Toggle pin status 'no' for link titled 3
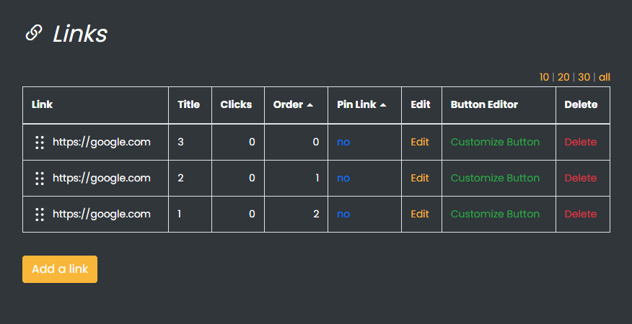Image resolution: width=632 pixels, height=324 pixels. (x=343, y=143)
